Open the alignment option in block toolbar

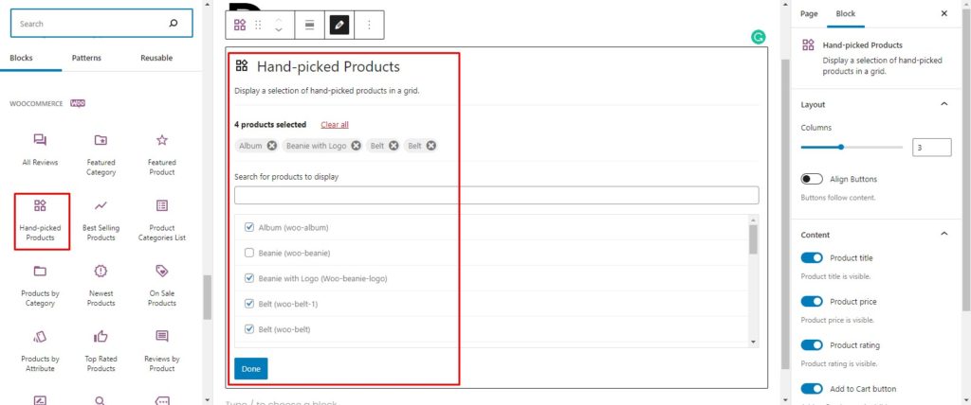click(x=310, y=25)
